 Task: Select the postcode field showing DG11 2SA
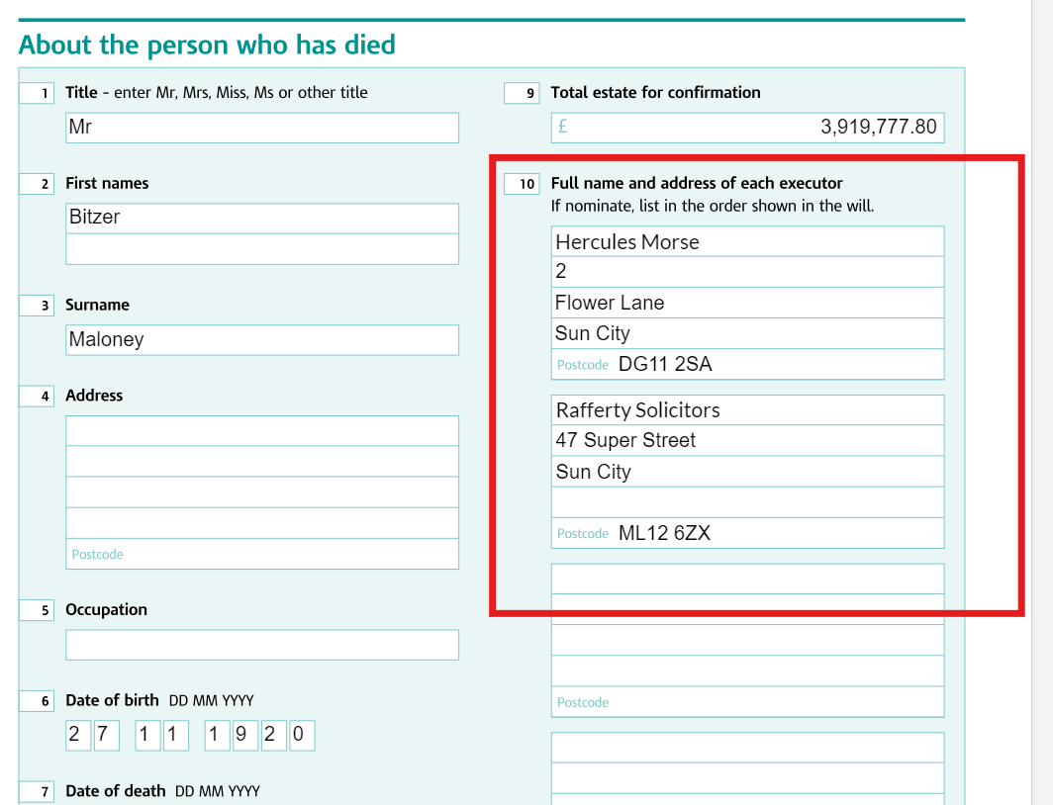point(747,364)
